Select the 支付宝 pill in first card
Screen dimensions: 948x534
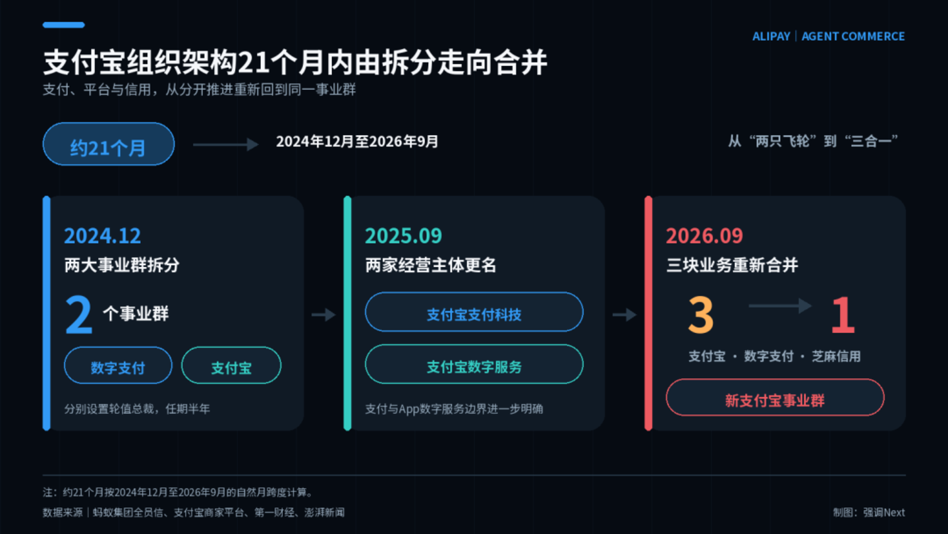(x=231, y=365)
